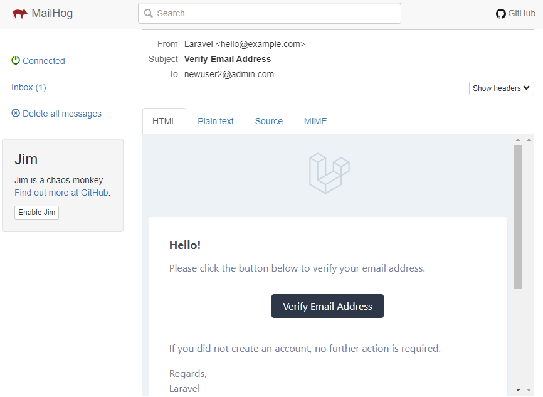This screenshot has width=543, height=397.
Task: Expand message headers via the chevron control
Action: click(x=526, y=88)
